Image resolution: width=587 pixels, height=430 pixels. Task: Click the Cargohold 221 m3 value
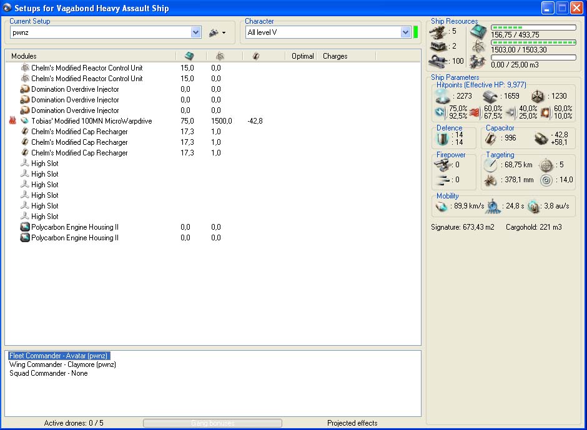(533, 227)
